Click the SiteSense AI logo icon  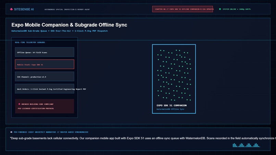(x=11, y=9)
